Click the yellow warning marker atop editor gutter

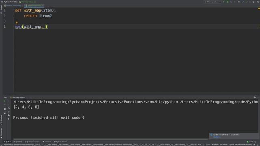point(259,8)
